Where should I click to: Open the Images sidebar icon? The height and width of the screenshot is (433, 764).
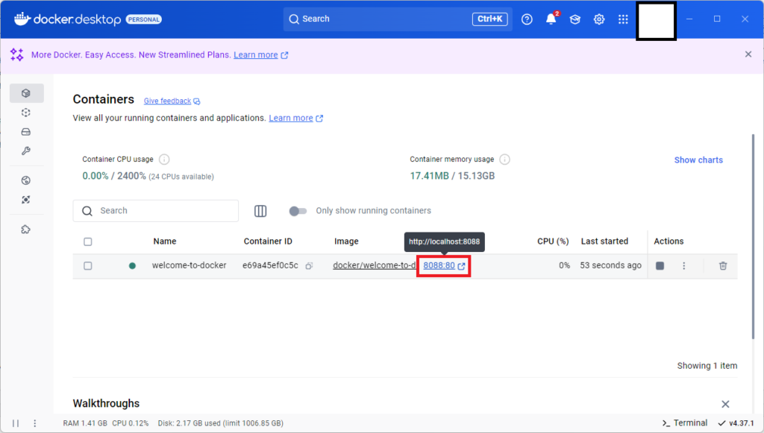(x=26, y=113)
